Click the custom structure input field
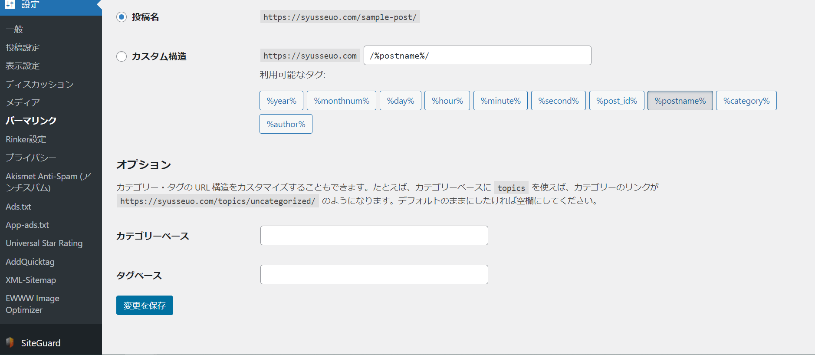The height and width of the screenshot is (355, 815). (477, 56)
